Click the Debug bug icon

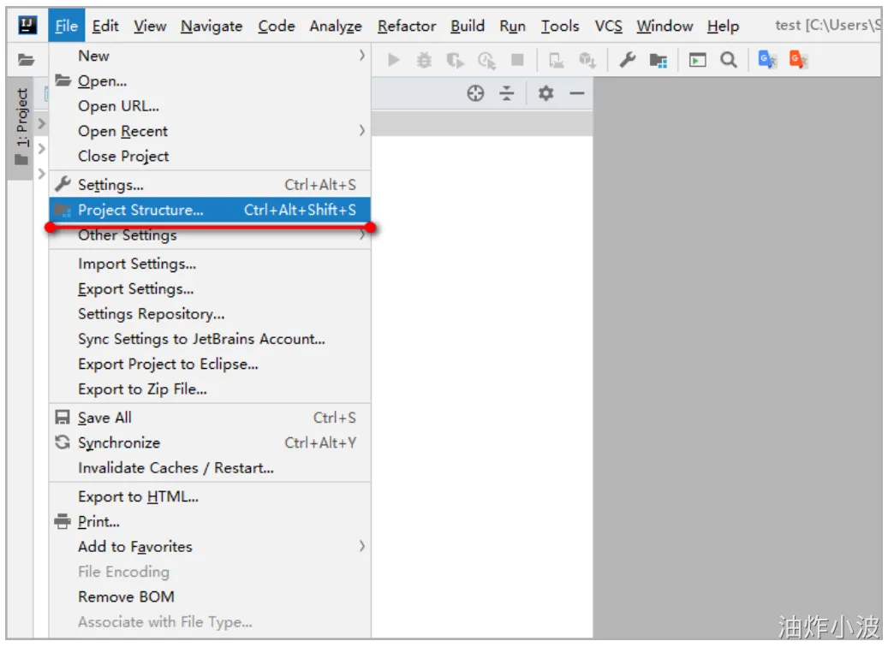[x=424, y=59]
